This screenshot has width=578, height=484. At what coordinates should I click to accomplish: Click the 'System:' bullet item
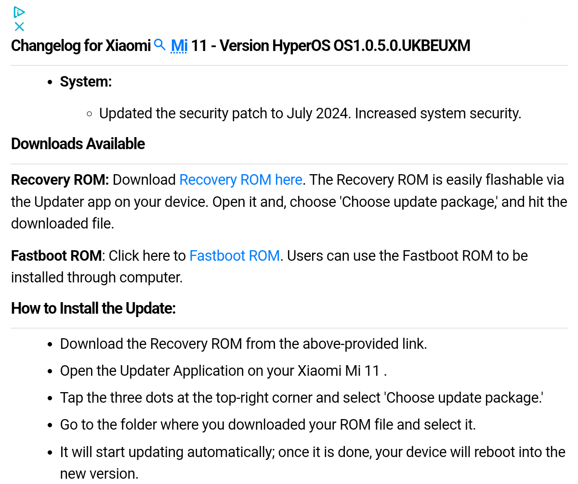(x=86, y=82)
